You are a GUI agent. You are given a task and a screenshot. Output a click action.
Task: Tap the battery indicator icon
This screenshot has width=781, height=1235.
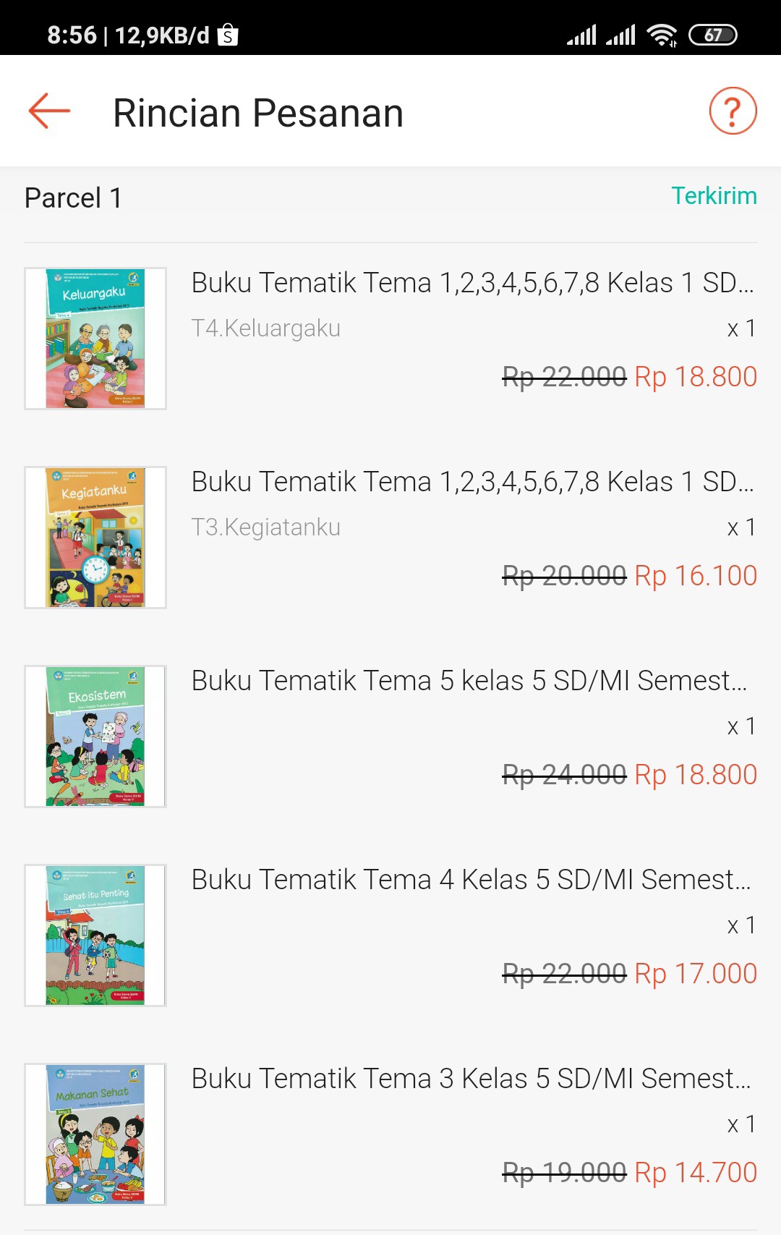pos(712,35)
